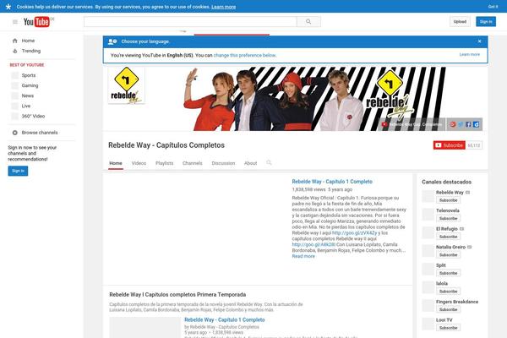507x338 pixels.
Task: Switch to the About tab
Action: (x=251, y=163)
